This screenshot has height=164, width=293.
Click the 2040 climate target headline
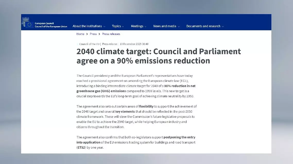(x=158, y=56)
